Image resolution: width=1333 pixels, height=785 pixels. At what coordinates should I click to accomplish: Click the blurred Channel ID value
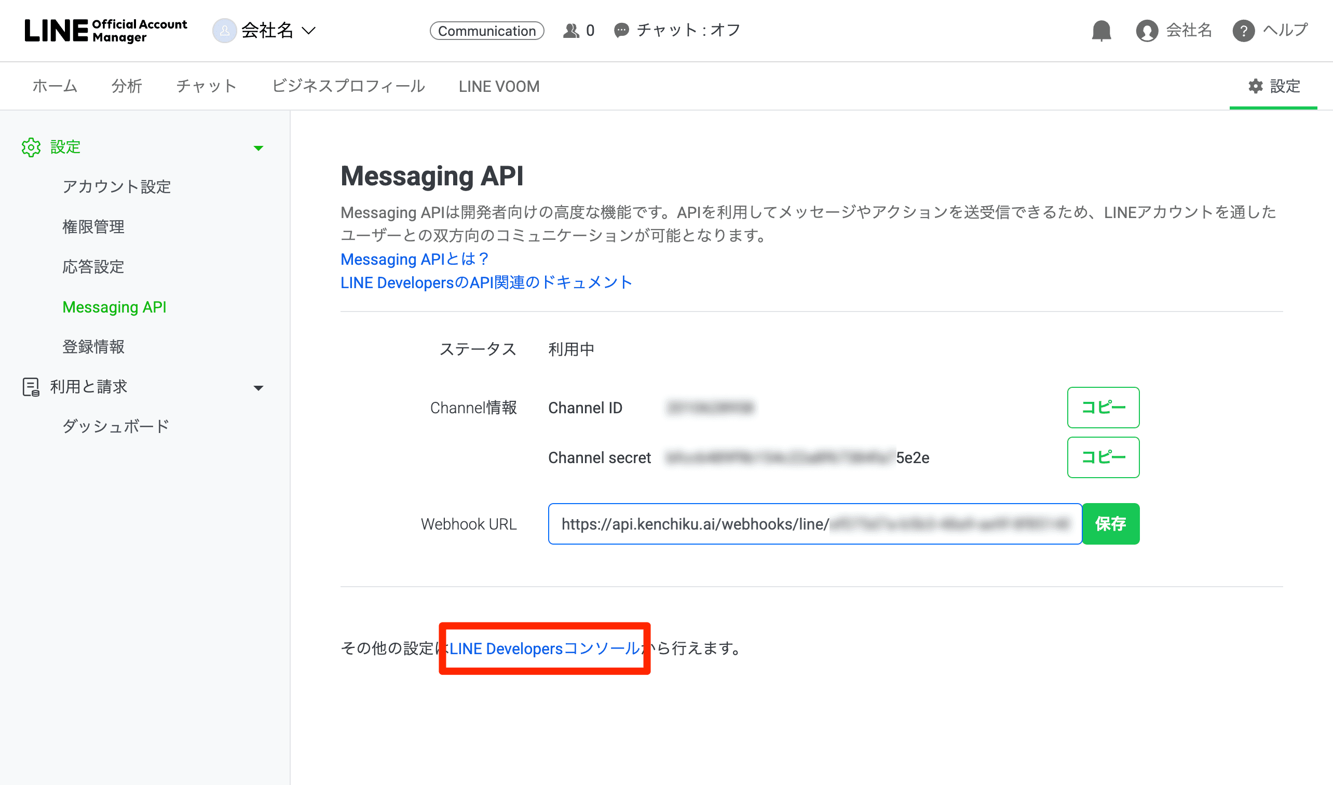tap(710, 408)
